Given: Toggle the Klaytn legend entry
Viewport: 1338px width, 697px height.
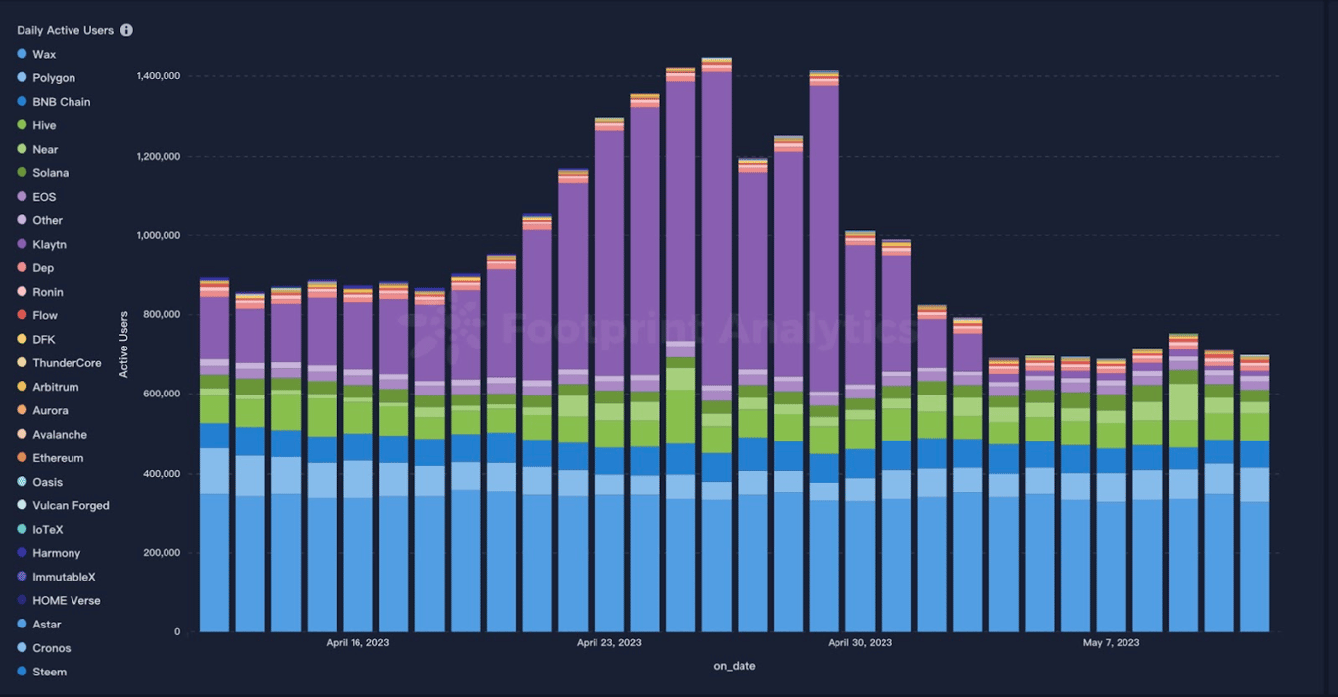Looking at the screenshot, I should (42, 245).
